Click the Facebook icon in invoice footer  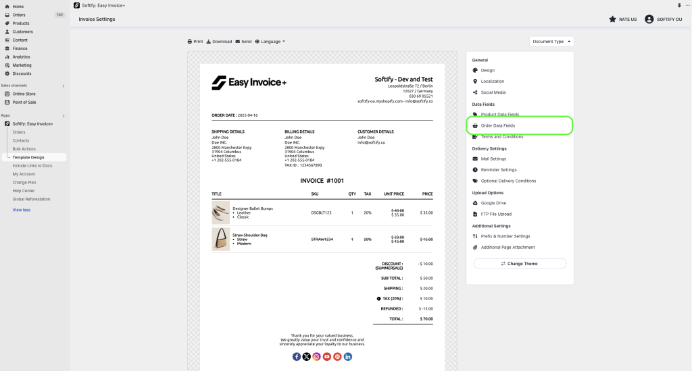[297, 356]
